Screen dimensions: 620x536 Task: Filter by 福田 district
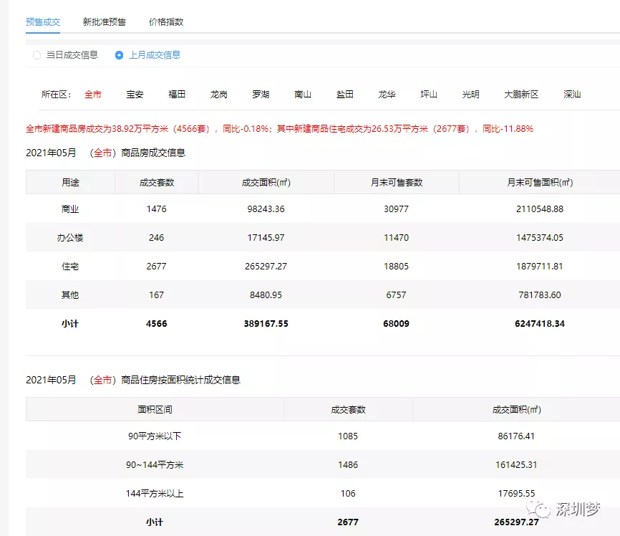click(177, 94)
